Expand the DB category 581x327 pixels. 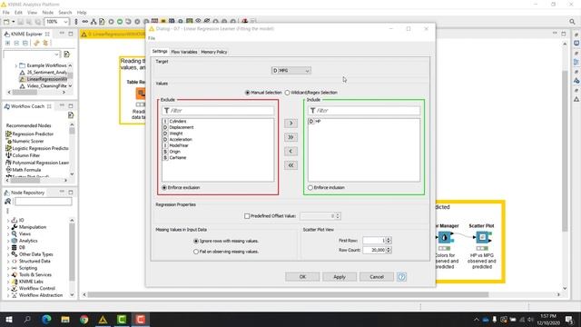8,247
